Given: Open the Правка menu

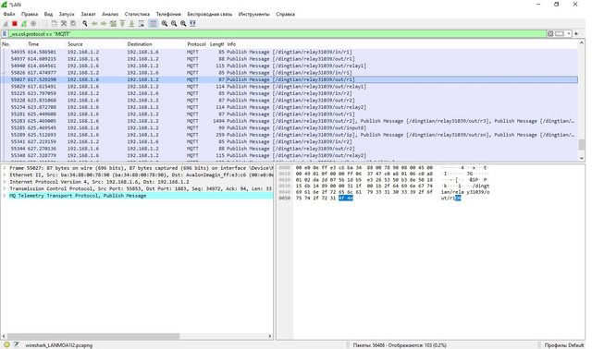Looking at the screenshot, I should [x=30, y=14].
